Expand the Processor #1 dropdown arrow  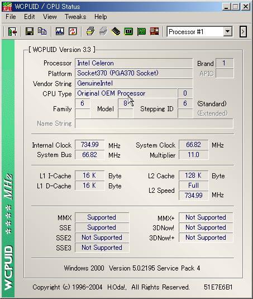pos(228,31)
